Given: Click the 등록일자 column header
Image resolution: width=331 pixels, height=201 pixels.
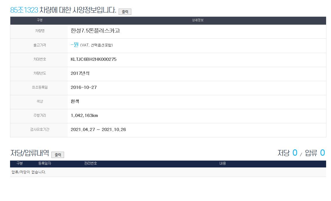Looking at the screenshot, I should [45, 163].
